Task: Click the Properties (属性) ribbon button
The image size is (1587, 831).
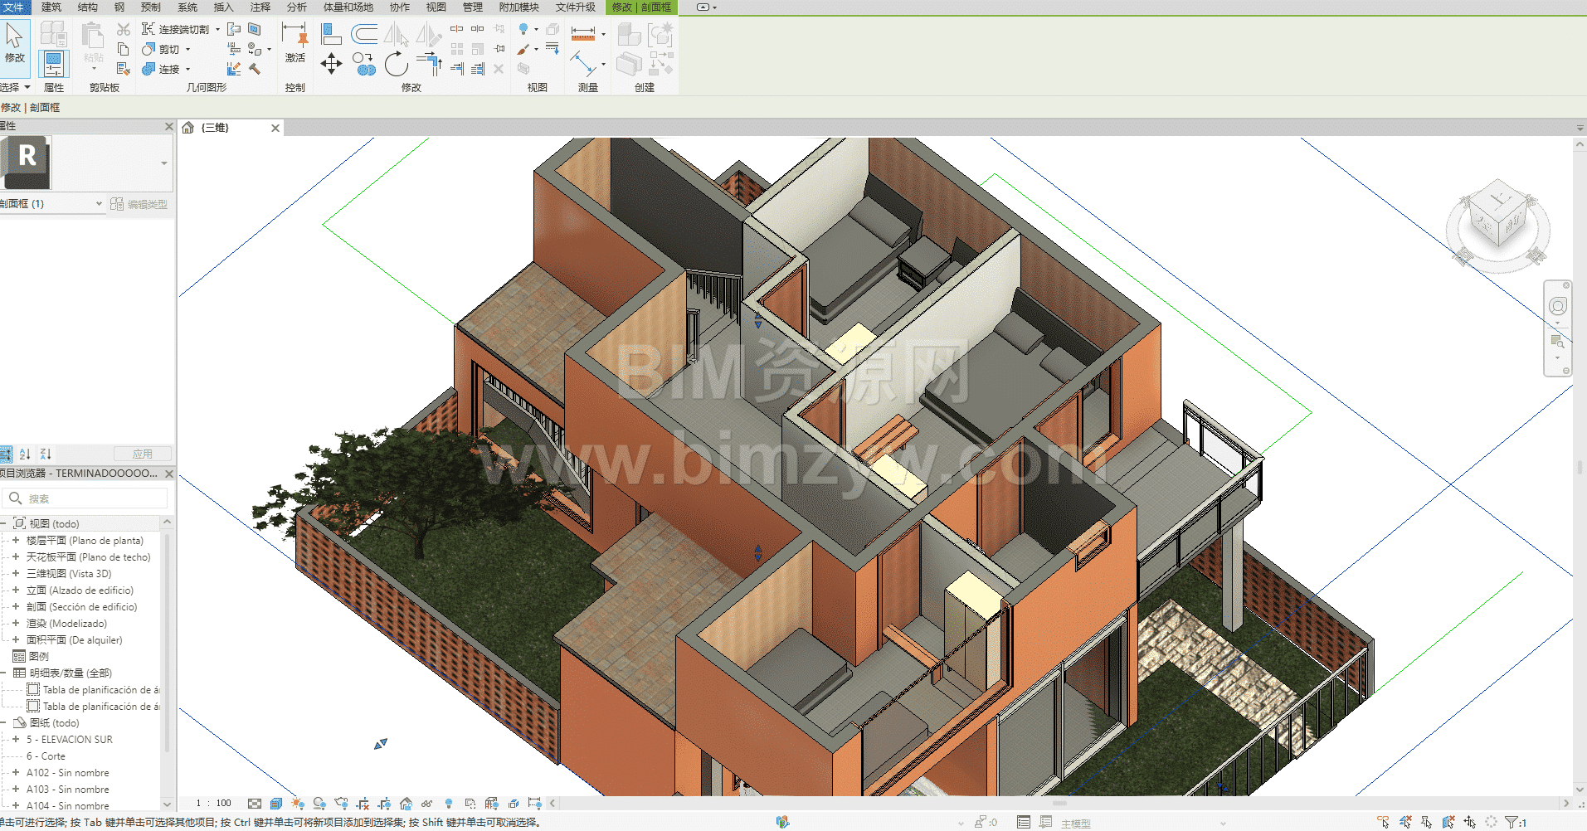Action: click(x=53, y=63)
